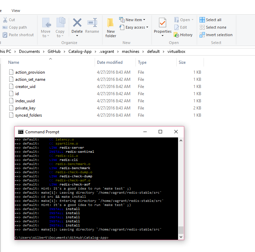Select the creator_uid file name

coord(26,87)
